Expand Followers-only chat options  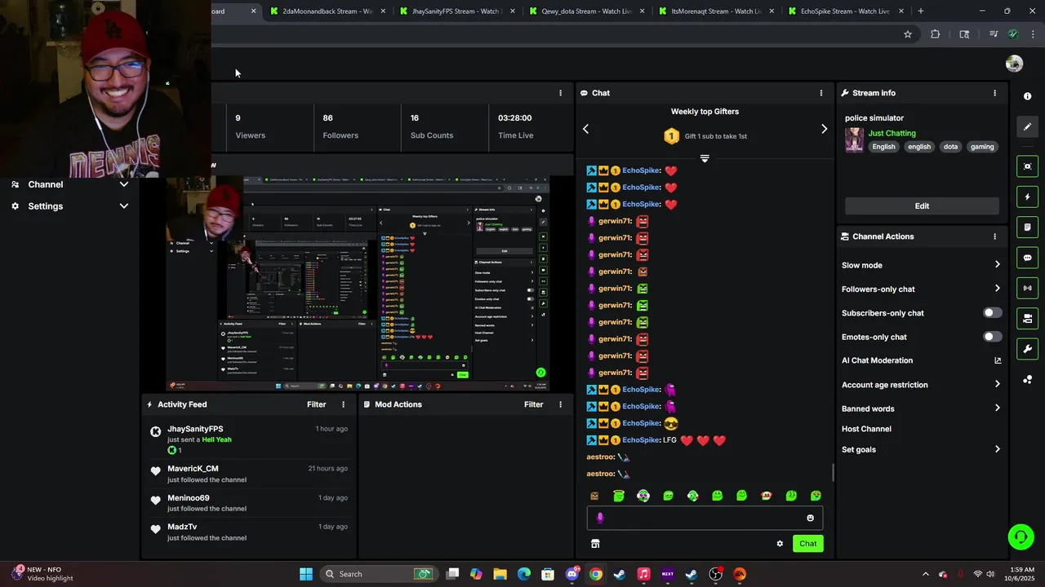pos(997,289)
